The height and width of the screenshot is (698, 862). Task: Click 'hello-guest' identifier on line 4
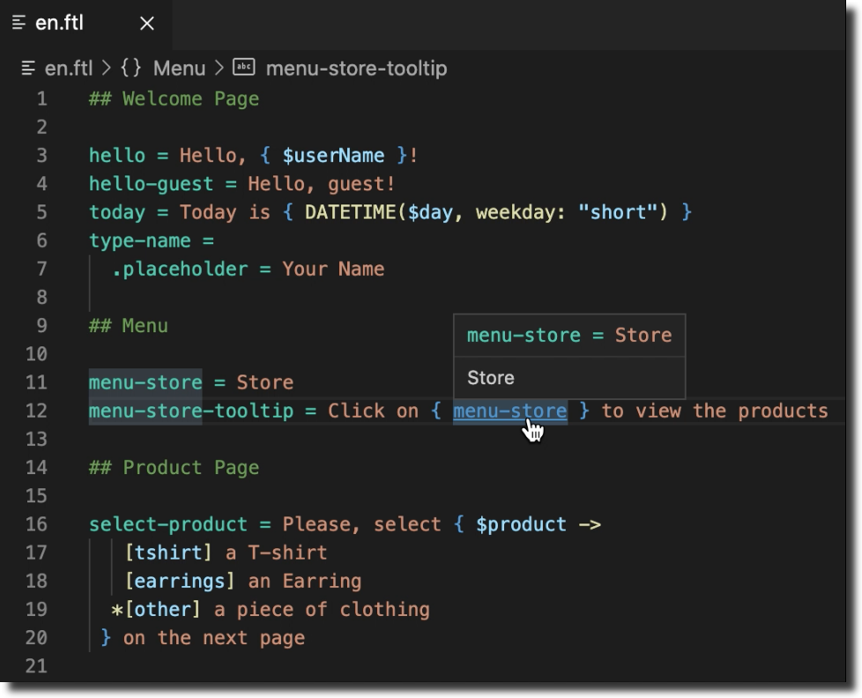(x=152, y=184)
